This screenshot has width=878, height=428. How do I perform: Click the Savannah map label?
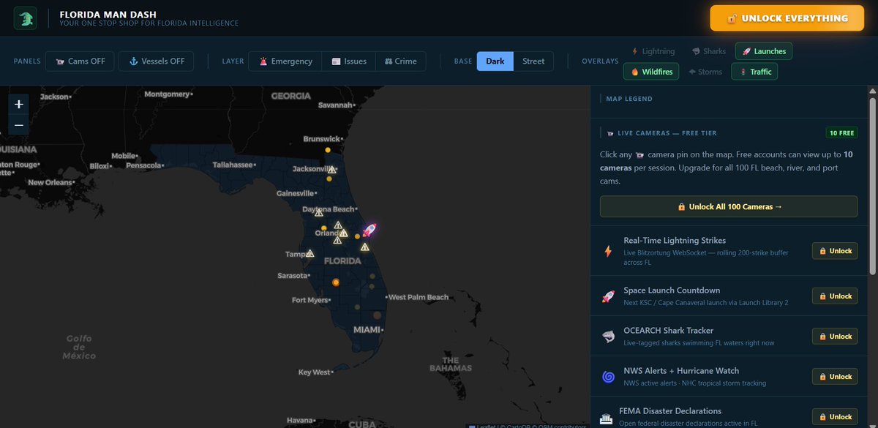click(x=335, y=105)
